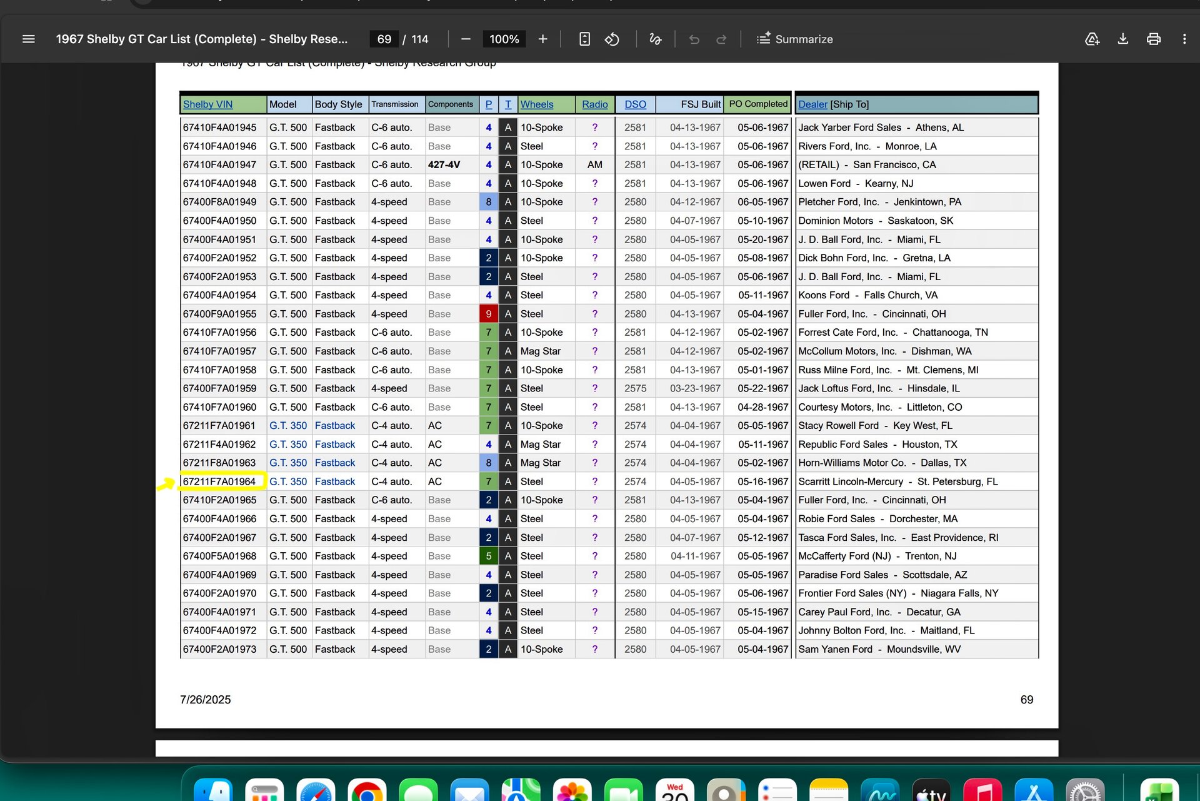Open the more actions three-dot menu
Viewport: 1200px width, 801px height.
click(x=1184, y=39)
